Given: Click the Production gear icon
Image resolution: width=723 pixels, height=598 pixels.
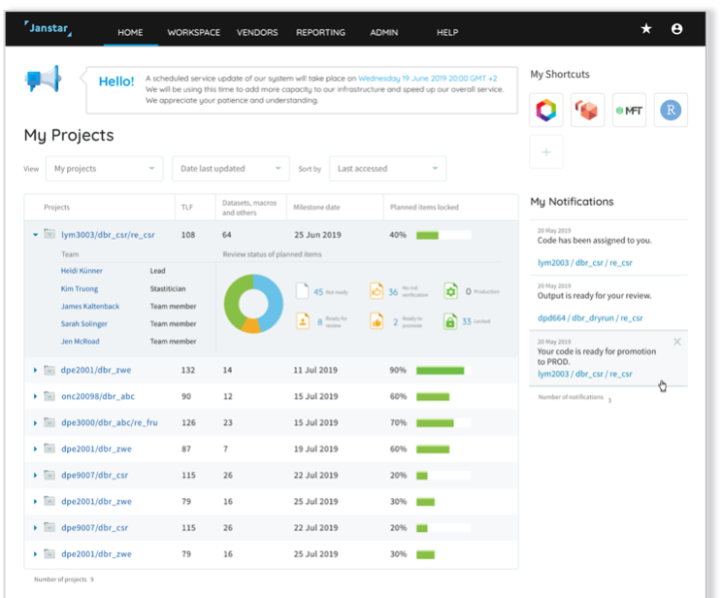Looking at the screenshot, I should (450, 291).
